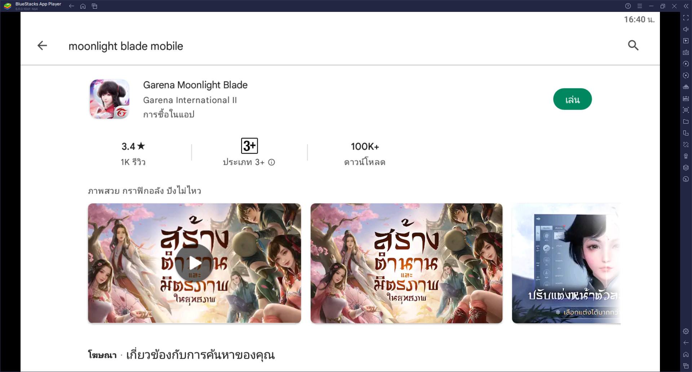Screen dimensions: 692x372
Task: Click the Install APK icon
Action: point(686,98)
